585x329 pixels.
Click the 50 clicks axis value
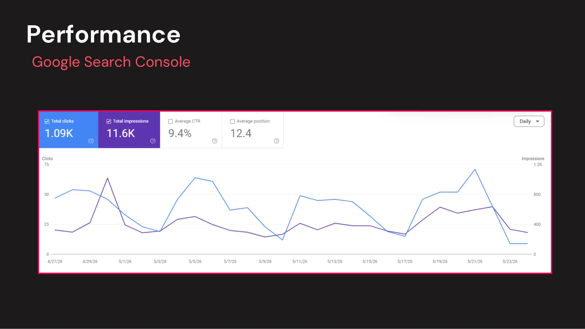pyautogui.click(x=46, y=194)
